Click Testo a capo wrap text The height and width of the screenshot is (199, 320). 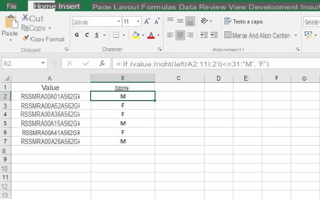pos(243,21)
